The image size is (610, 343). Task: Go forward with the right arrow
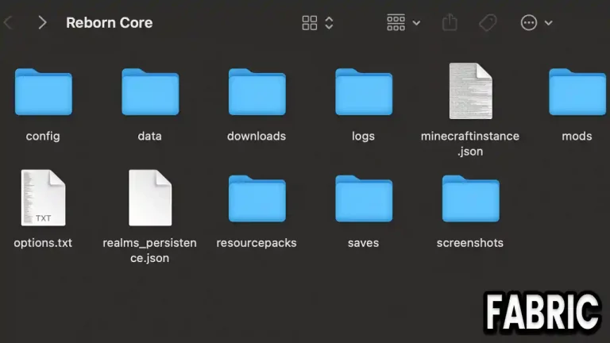coord(42,22)
